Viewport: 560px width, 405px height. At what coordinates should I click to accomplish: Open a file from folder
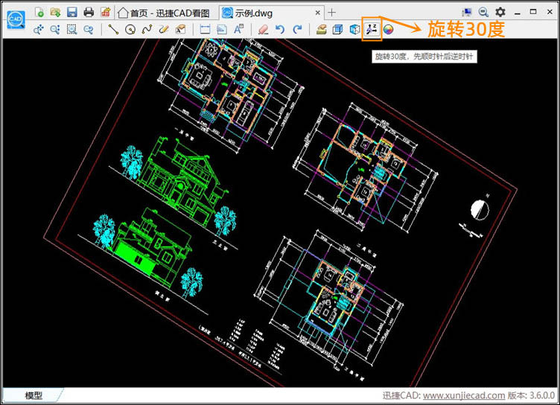pos(55,13)
